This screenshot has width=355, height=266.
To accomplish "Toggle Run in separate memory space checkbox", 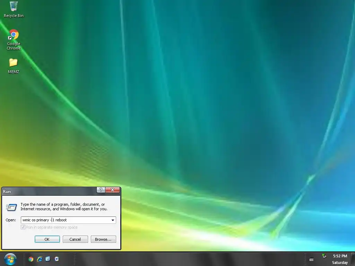I will (23, 227).
